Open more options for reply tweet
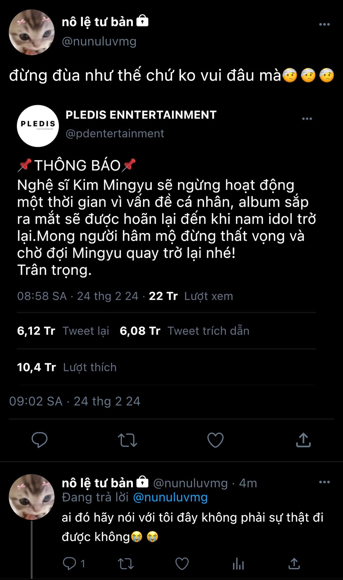Viewport: 343px width, 580px height. [324, 482]
